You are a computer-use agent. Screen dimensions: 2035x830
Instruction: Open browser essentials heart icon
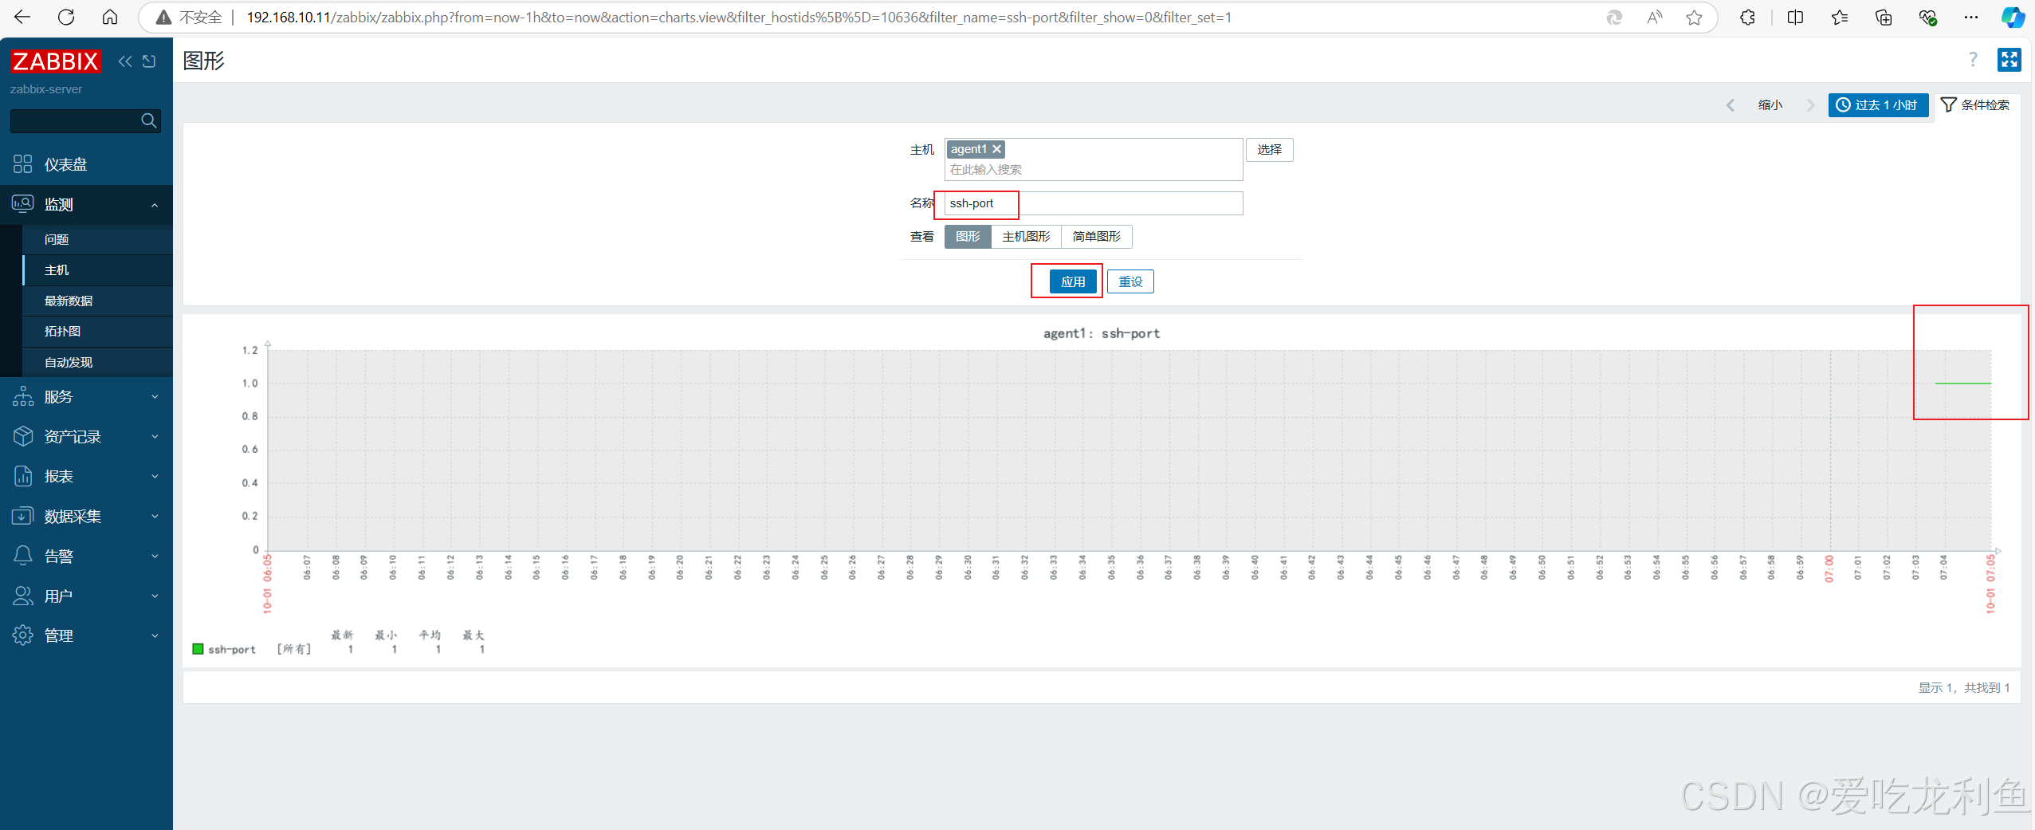click(x=1927, y=18)
